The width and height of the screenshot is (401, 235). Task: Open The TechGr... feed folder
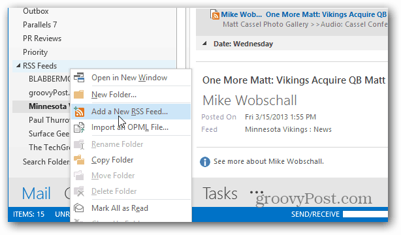(x=50, y=148)
